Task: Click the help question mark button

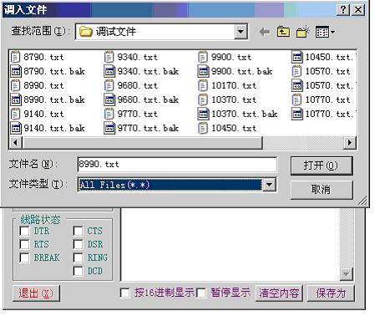Action: point(343,10)
